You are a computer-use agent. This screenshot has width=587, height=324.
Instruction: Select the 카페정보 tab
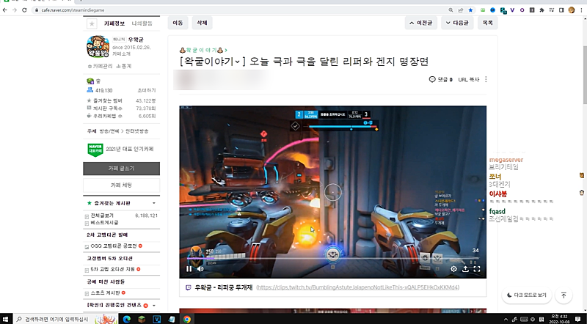[115, 23]
